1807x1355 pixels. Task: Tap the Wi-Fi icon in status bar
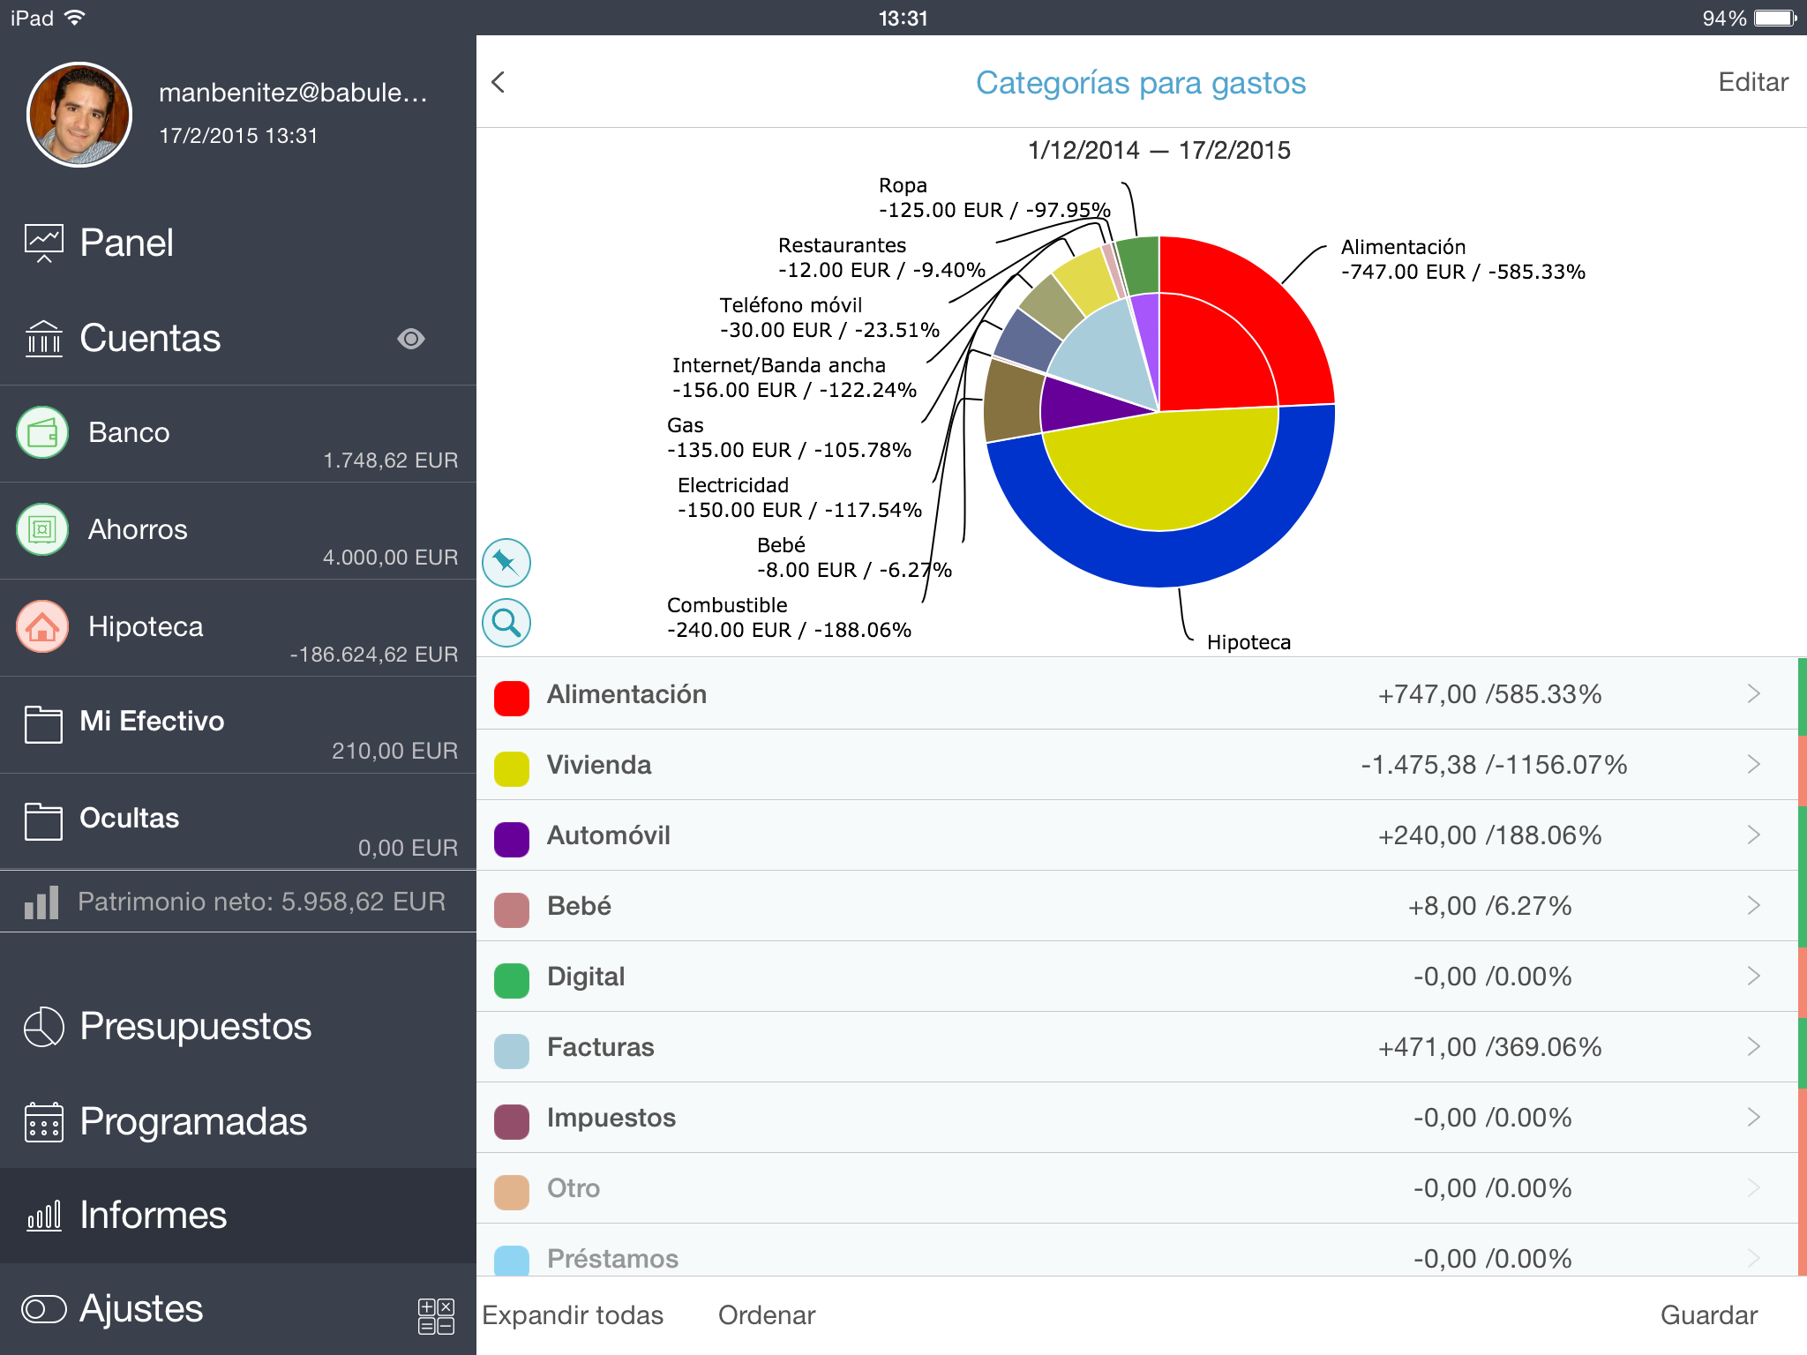tap(75, 18)
